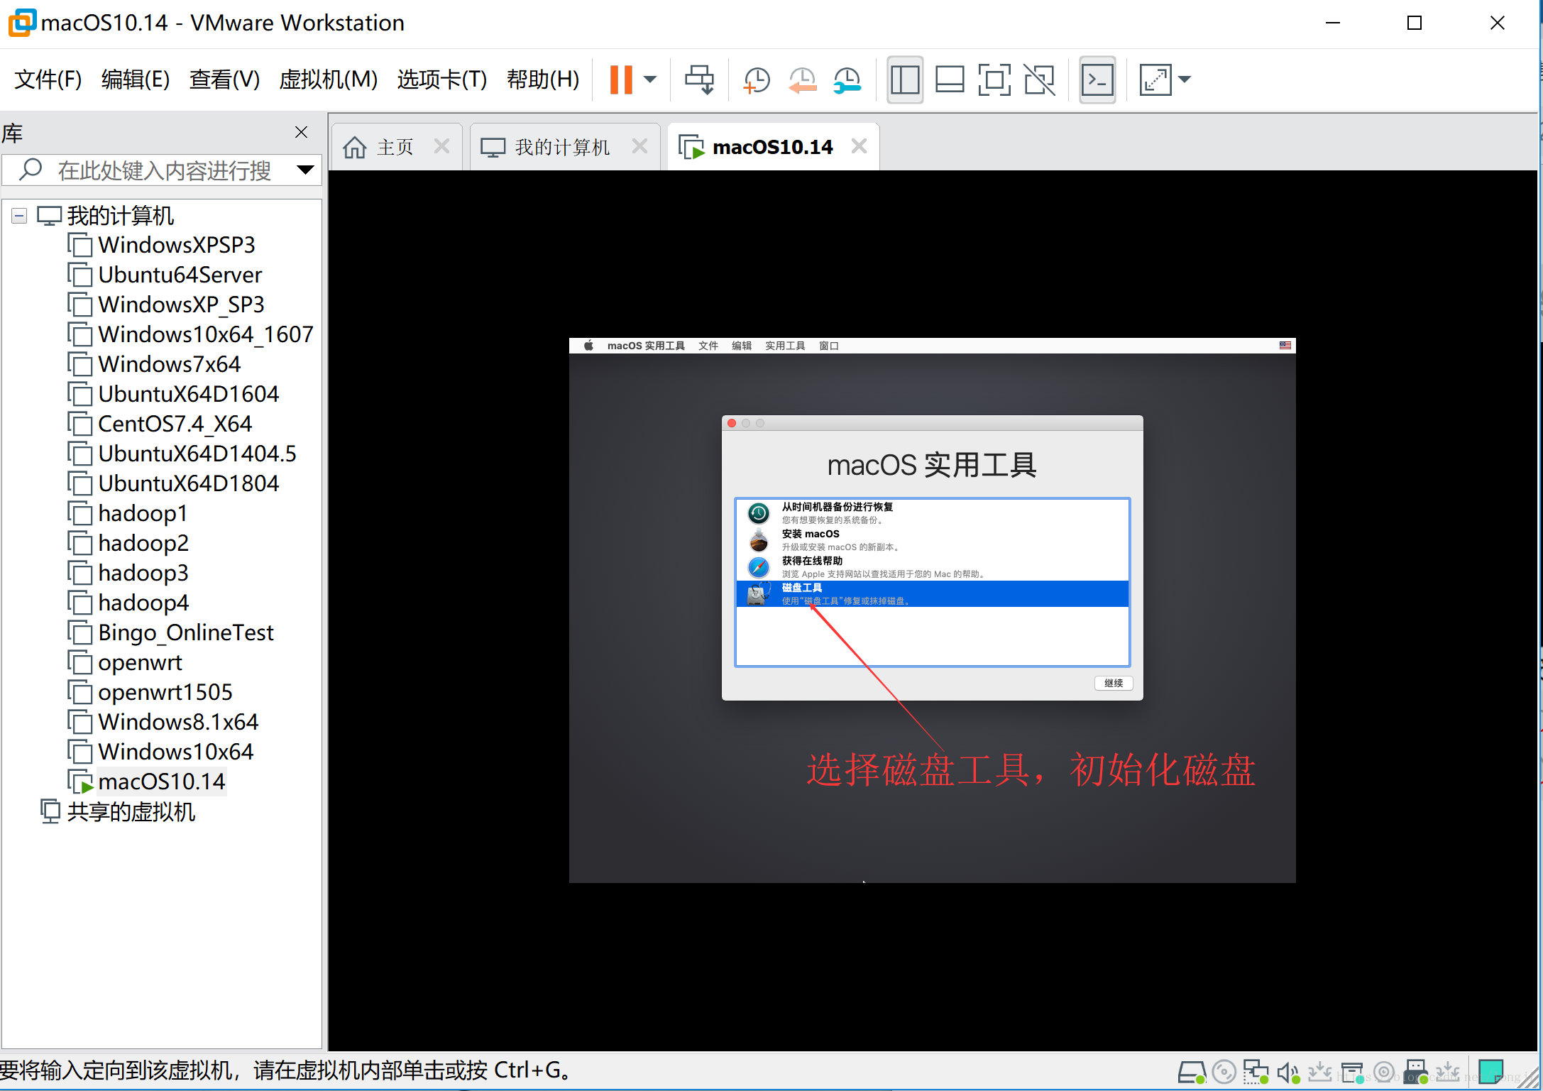Click the stretch guest display icon
The width and height of the screenshot is (1543, 1091).
(x=1155, y=80)
